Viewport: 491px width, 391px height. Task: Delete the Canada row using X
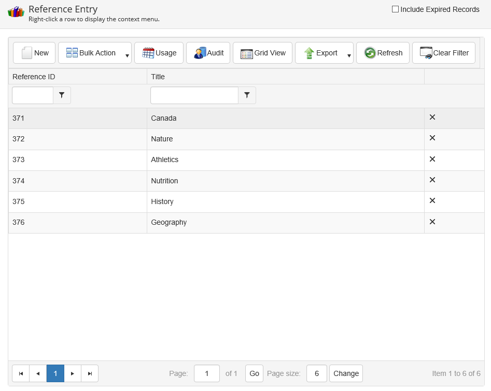click(x=432, y=118)
